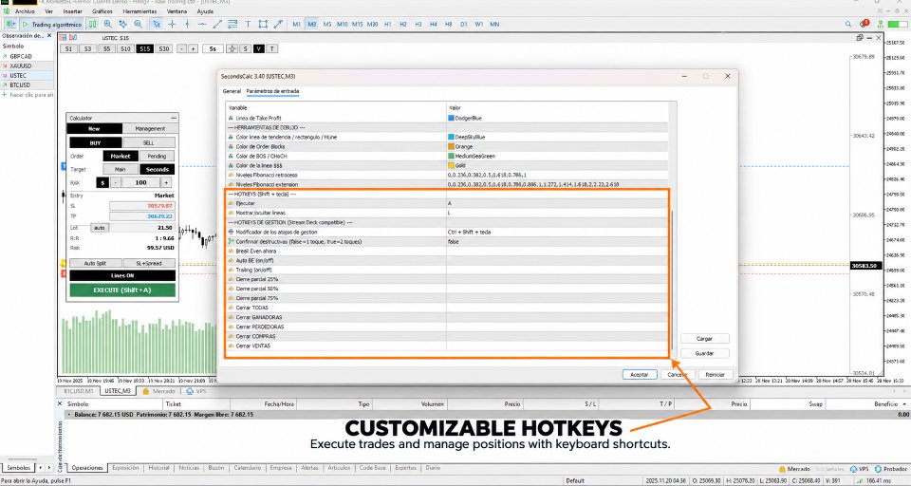911x486 pixels.
Task: Click the DodgerBlue color swatch for Take Profit line
Action: pyautogui.click(x=452, y=118)
